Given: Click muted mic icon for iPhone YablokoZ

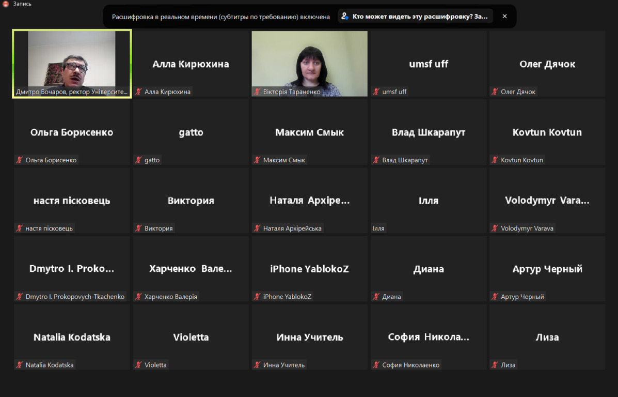Looking at the screenshot, I should tap(257, 296).
